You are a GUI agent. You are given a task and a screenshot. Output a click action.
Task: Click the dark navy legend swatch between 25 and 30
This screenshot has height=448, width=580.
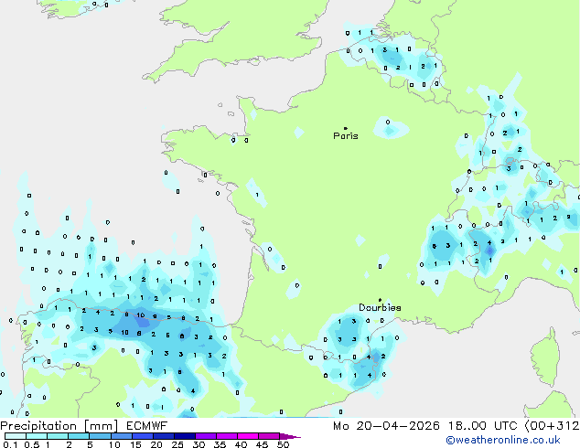185,436
